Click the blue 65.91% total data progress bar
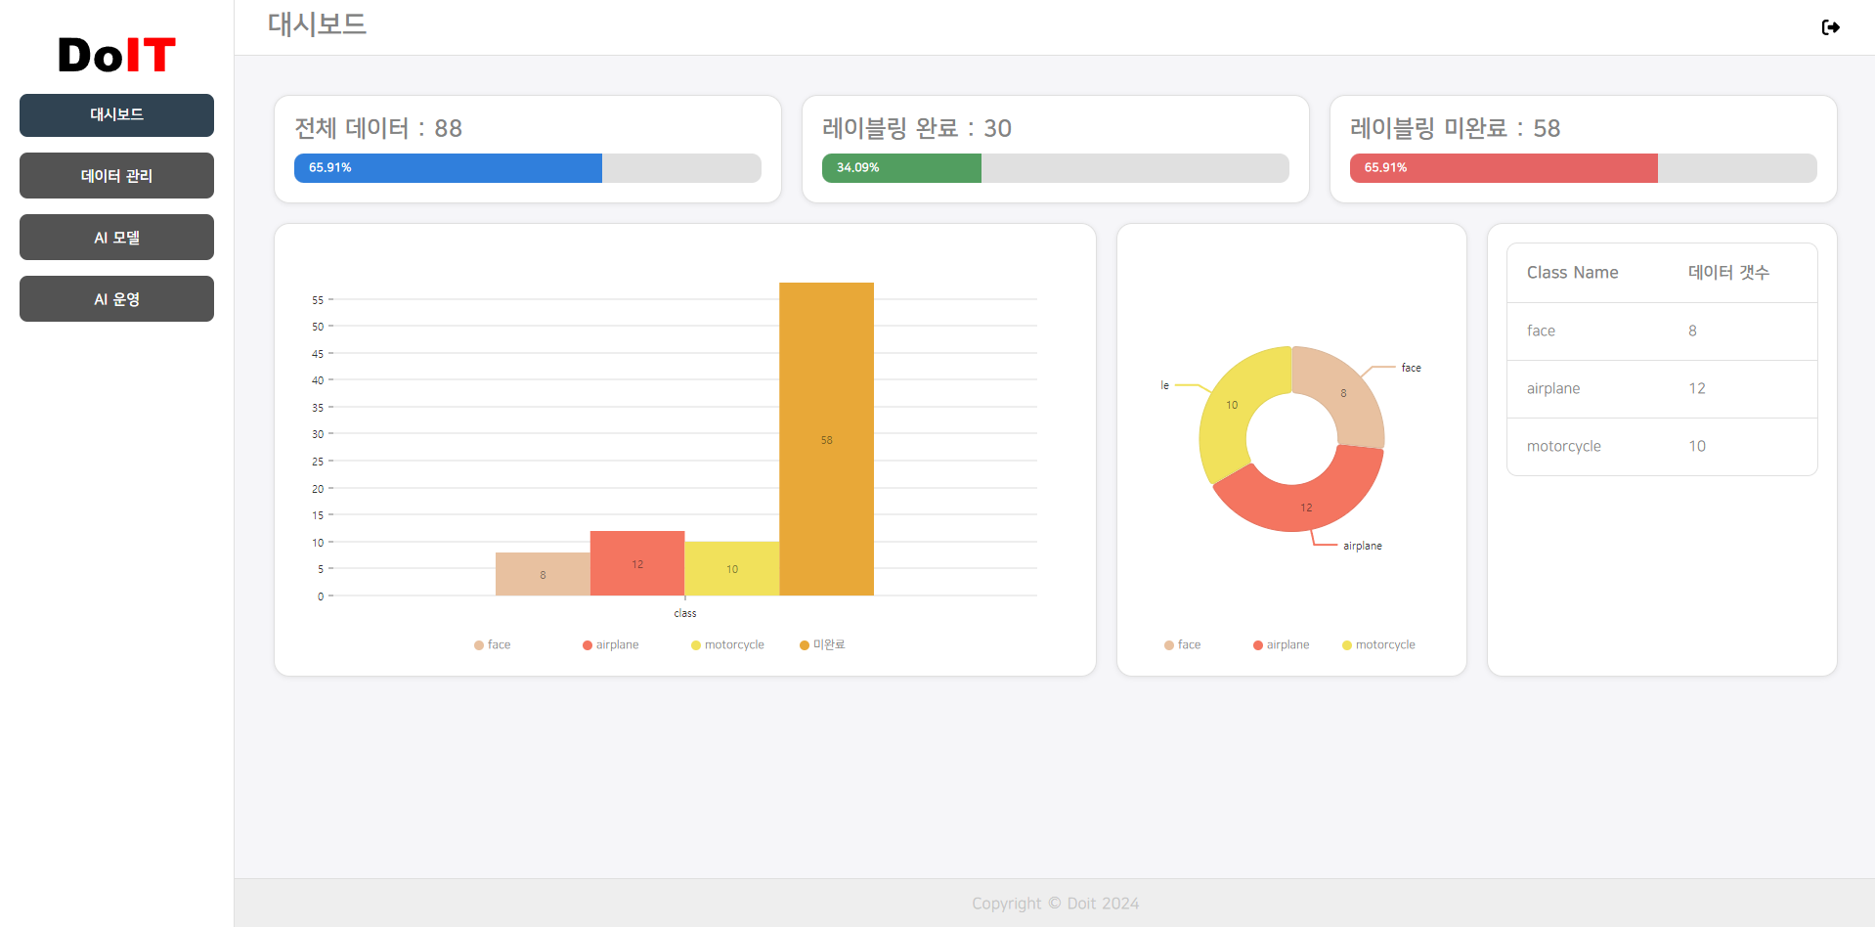1875x927 pixels. 448,168
